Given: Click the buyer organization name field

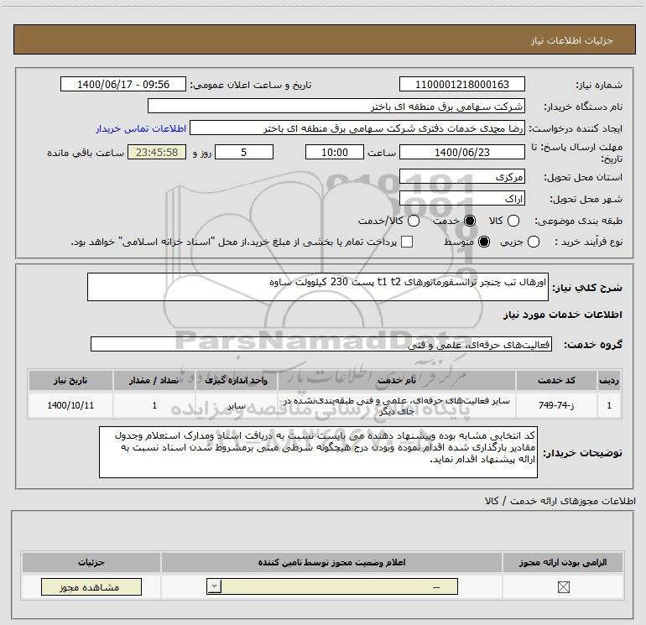Looking at the screenshot, I should pos(336,107).
